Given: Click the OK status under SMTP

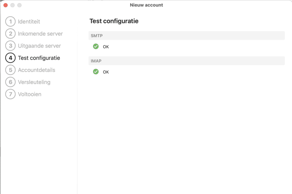Looking at the screenshot, I should [x=106, y=47].
